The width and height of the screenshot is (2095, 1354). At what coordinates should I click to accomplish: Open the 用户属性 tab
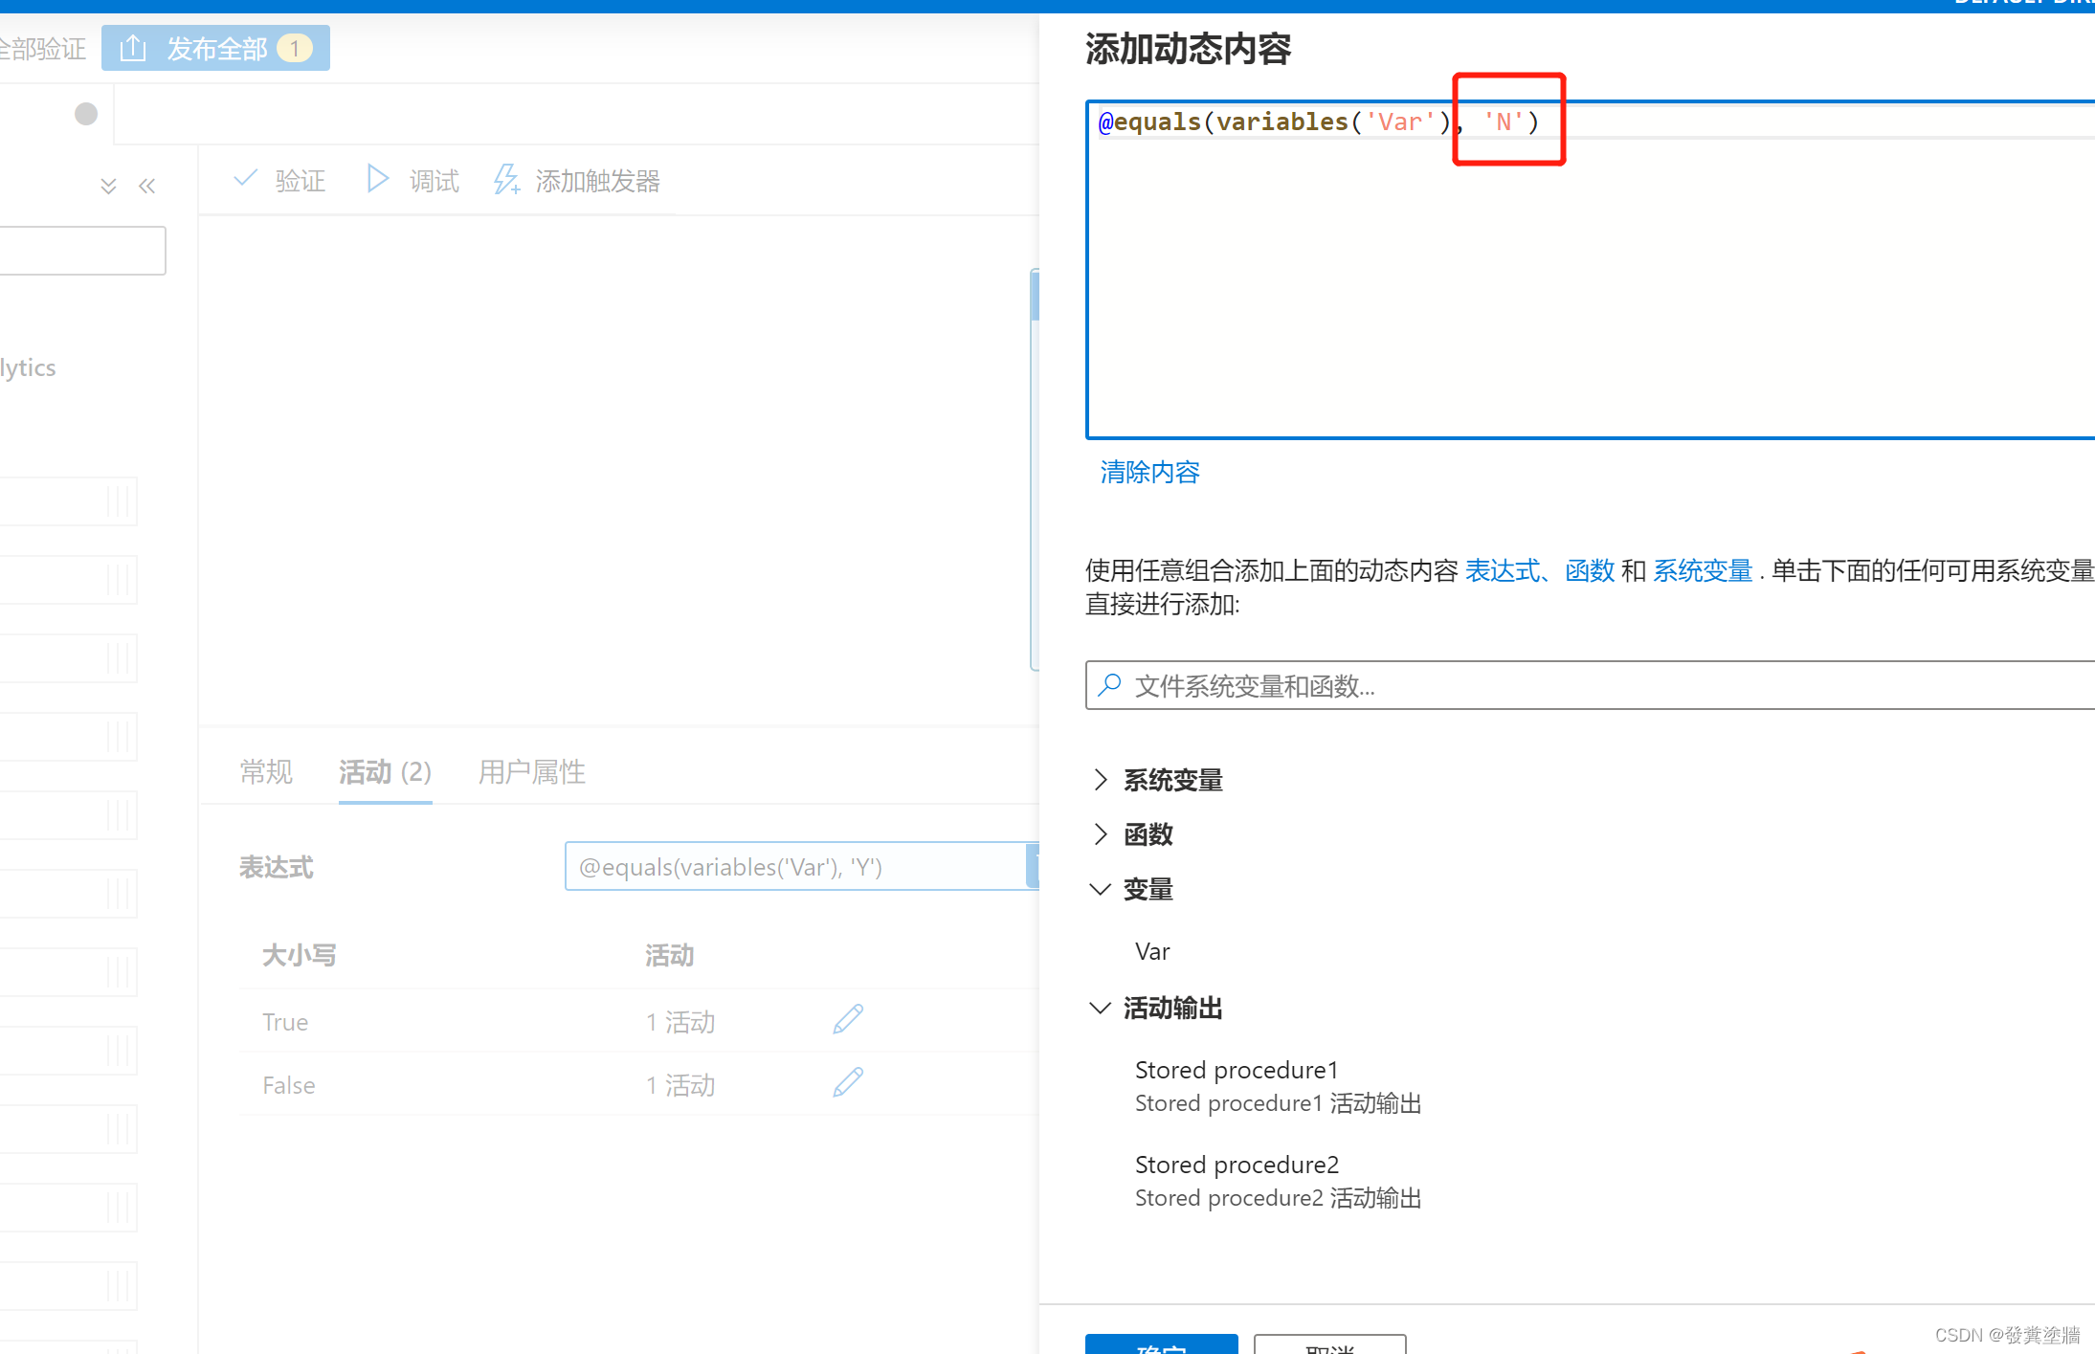pos(532,771)
